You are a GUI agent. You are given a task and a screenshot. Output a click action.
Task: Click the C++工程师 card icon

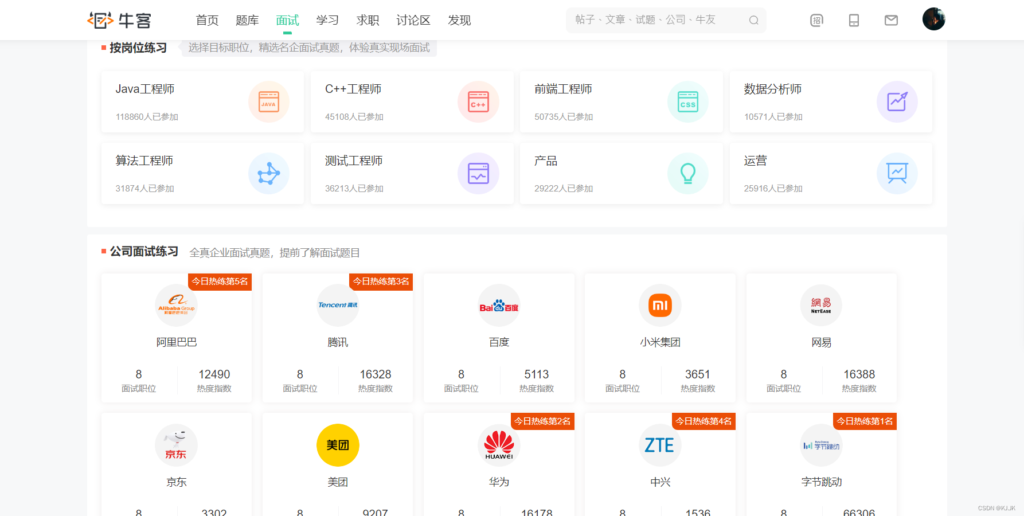point(478,101)
